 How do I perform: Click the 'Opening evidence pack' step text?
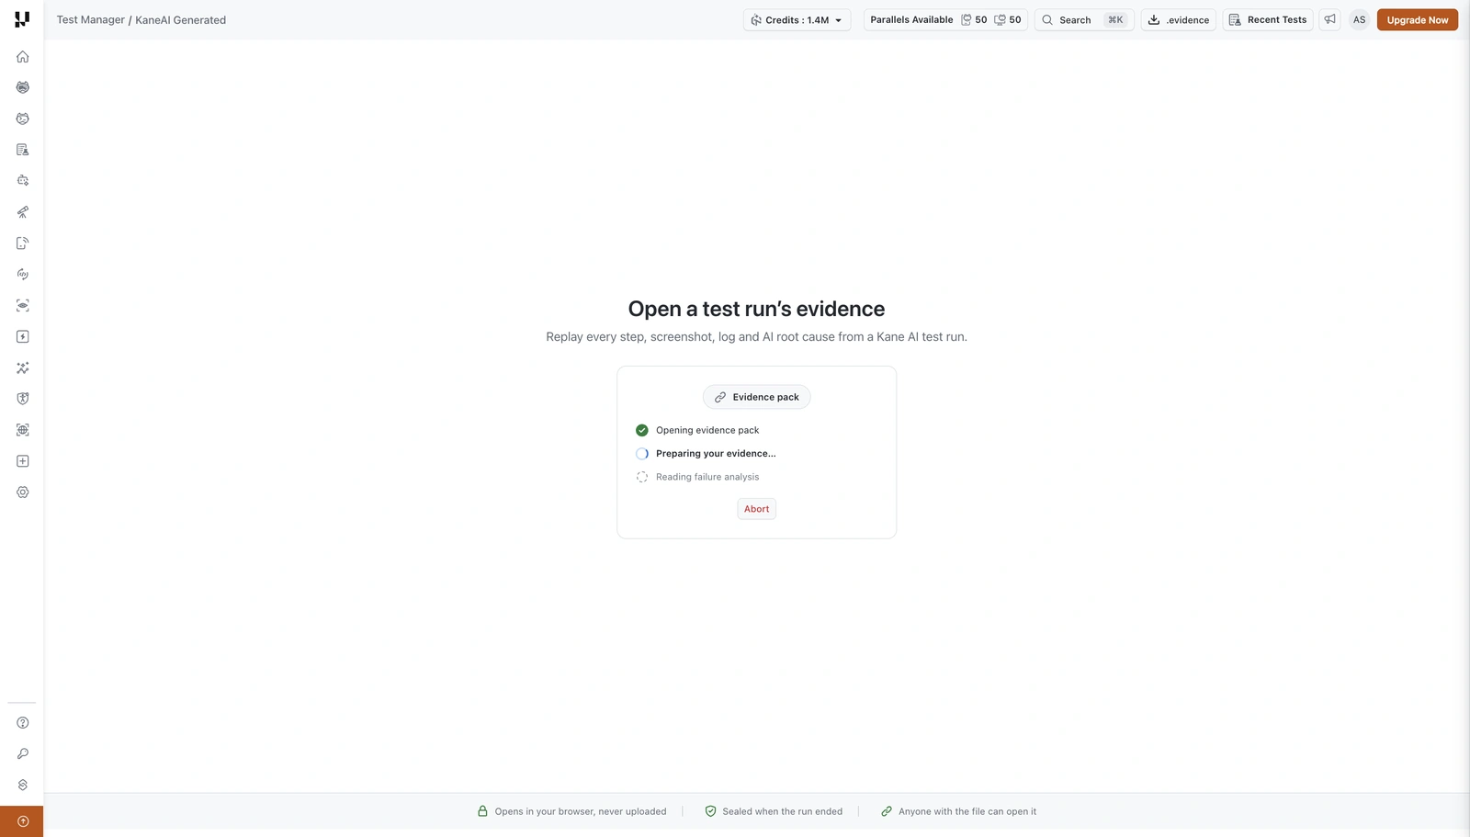click(707, 430)
